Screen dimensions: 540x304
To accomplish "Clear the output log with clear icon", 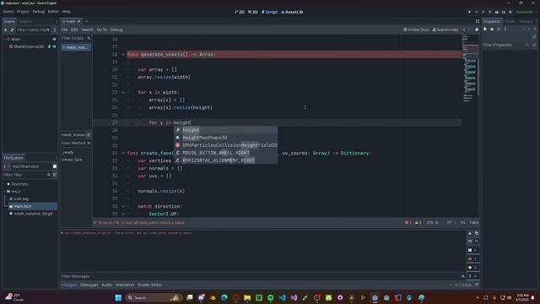I will click(470, 233).
